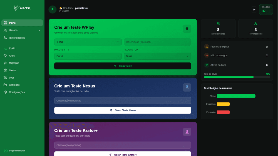Open the Painel dashboard menu item
Screen dimensions: 278x156
pos(22,23)
